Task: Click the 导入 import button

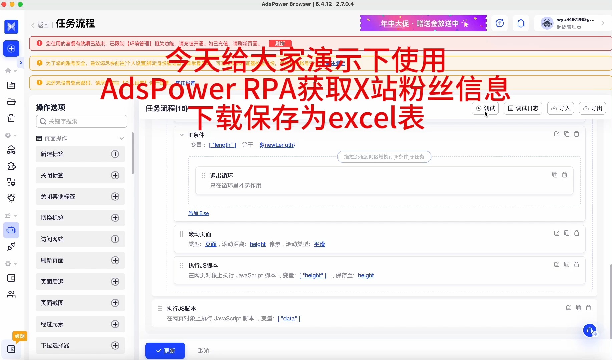Action: (561, 108)
